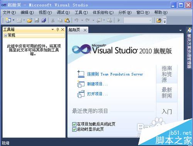This screenshot has height=146, width=193.
Task: Open the 帮助 menu
Action: [161, 12]
